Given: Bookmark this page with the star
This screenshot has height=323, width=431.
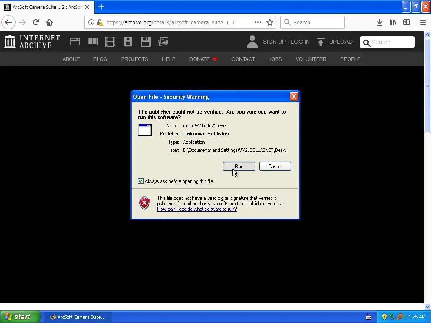Looking at the screenshot, I should (270, 22).
